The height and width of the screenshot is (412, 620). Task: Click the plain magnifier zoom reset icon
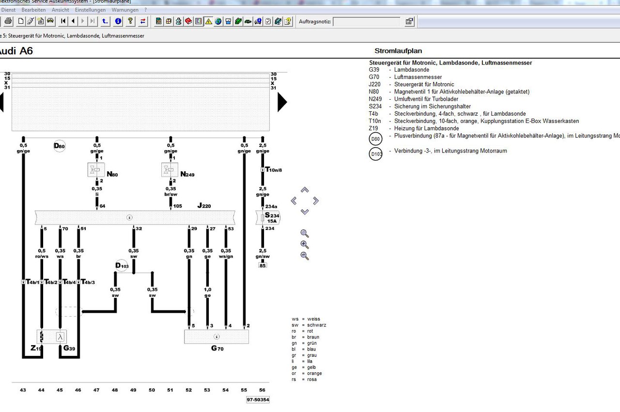305,234
